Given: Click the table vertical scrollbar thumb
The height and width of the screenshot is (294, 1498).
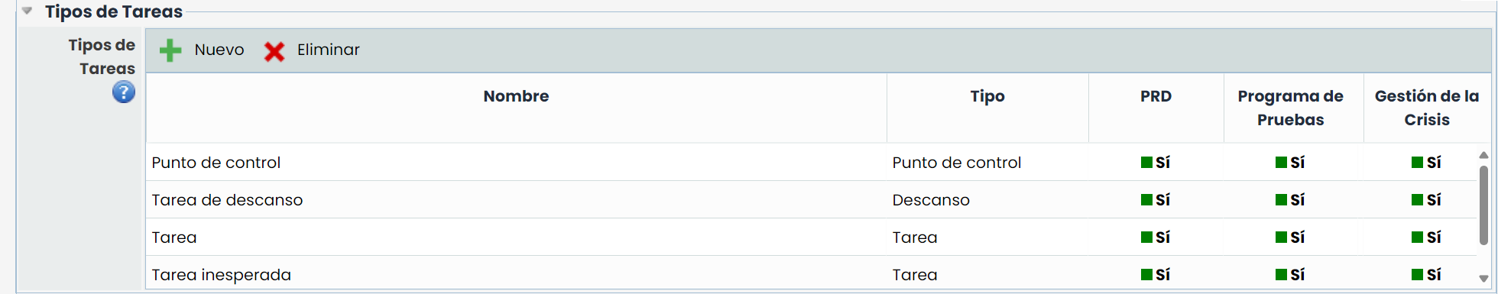Looking at the screenshot, I should point(1483,205).
